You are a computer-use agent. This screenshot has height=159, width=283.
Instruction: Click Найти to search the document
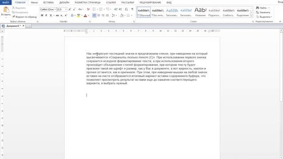[x=263, y=8]
